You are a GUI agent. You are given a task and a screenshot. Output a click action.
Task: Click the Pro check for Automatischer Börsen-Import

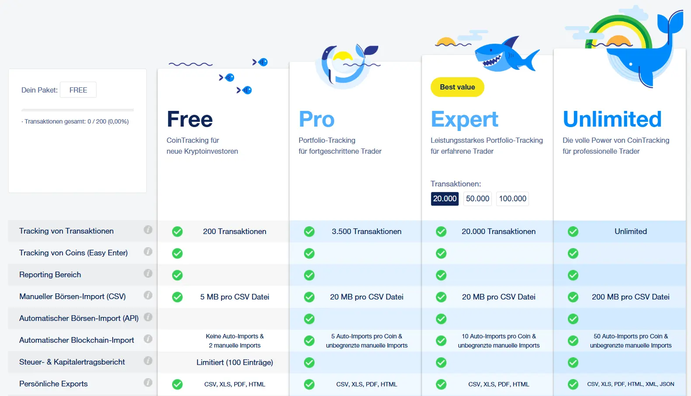click(309, 319)
